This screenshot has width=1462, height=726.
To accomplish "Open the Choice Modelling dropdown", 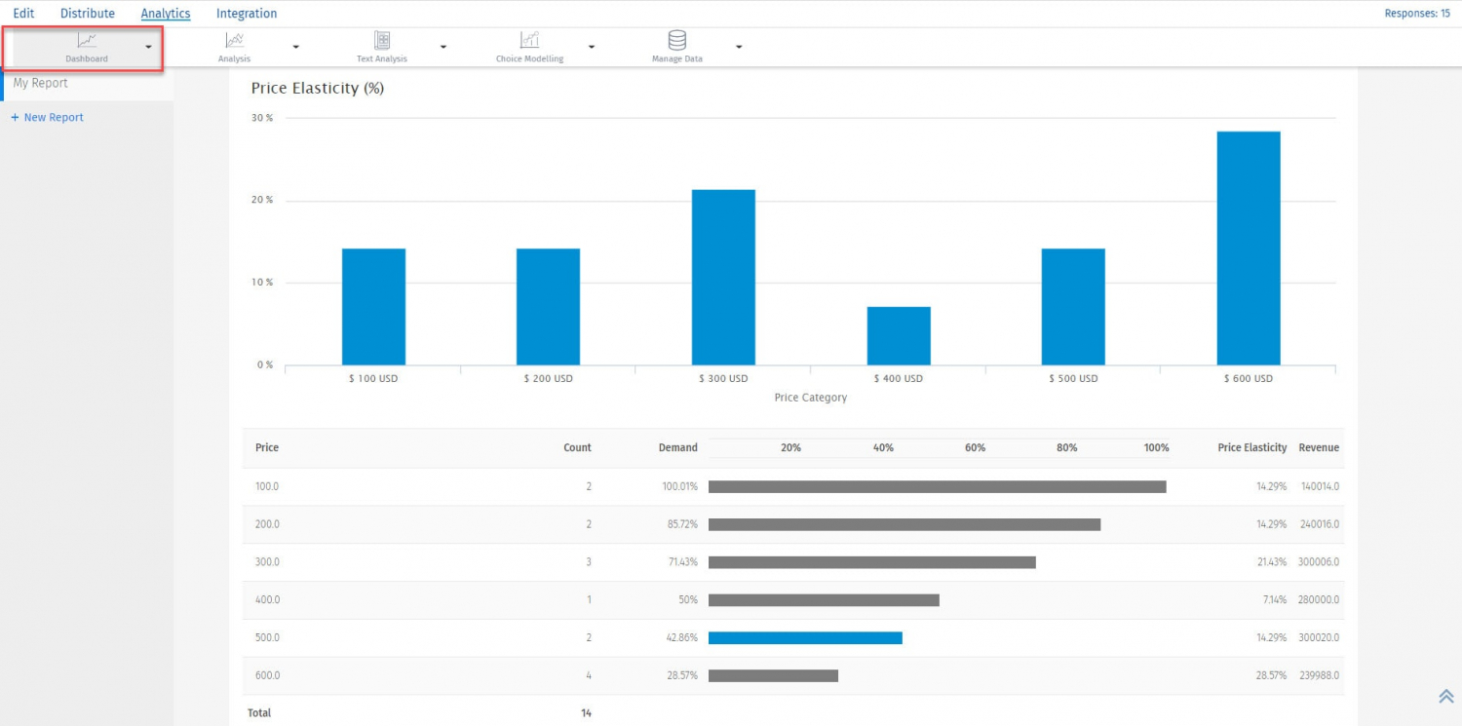I will (x=592, y=46).
